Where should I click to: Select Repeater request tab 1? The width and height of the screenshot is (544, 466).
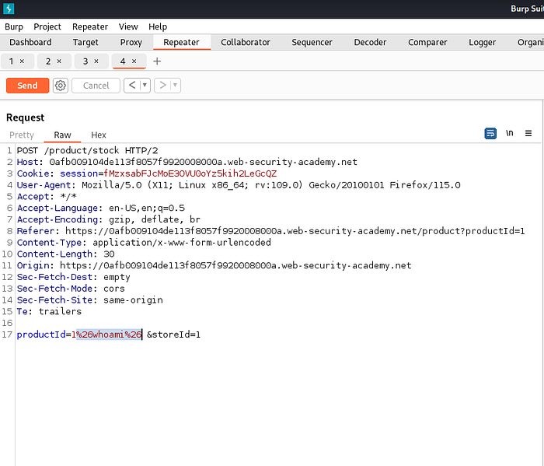(12, 61)
